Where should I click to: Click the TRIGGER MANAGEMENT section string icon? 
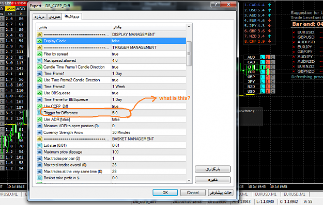pyautogui.click(x=40, y=47)
